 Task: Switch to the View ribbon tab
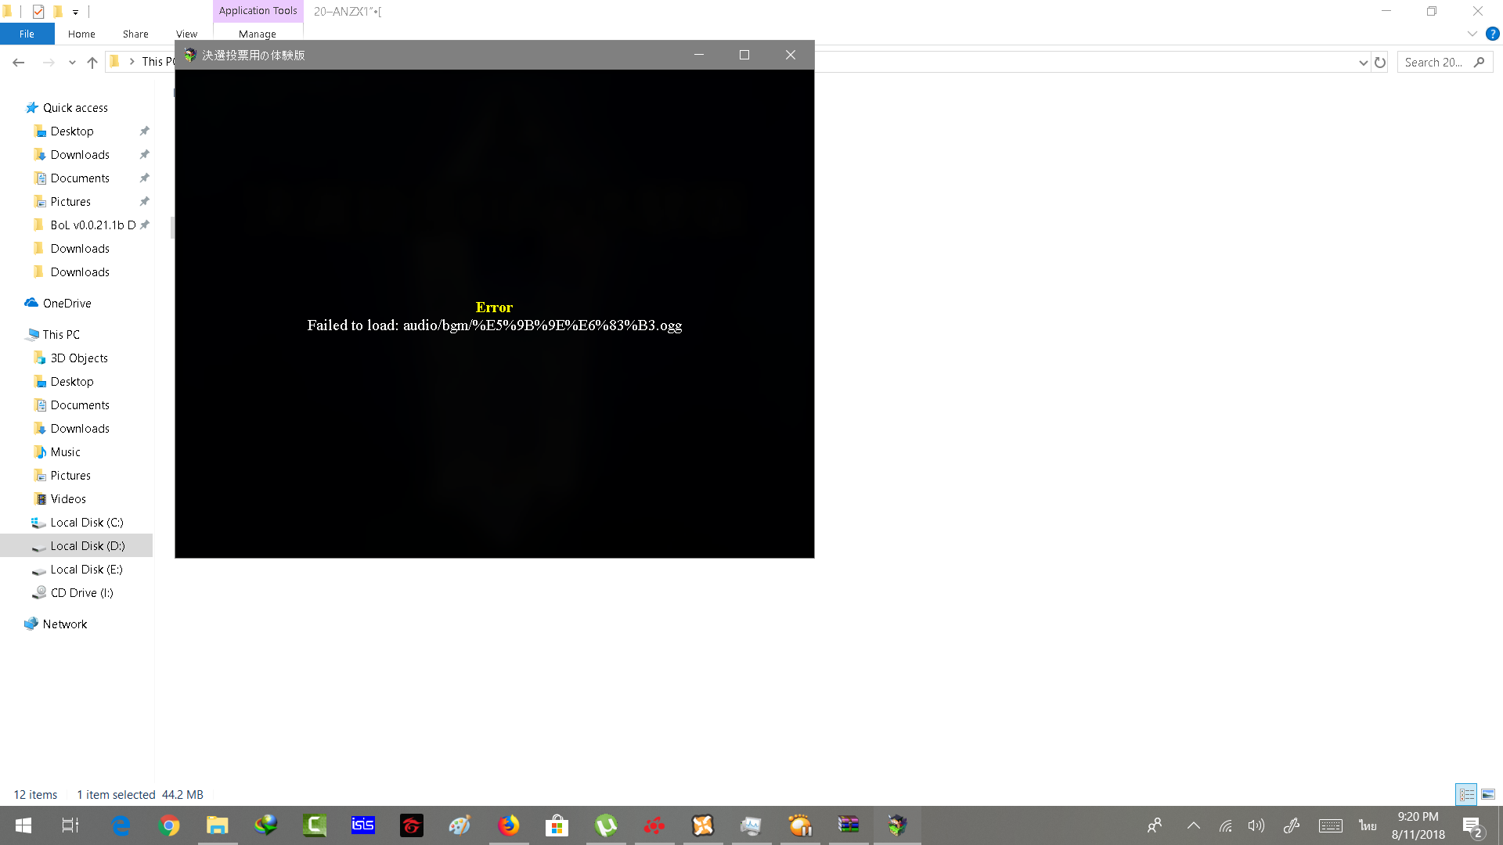(x=186, y=34)
